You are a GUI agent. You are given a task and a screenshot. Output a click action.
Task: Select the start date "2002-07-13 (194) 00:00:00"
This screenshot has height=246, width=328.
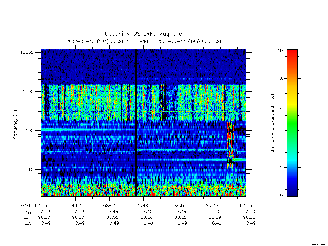click(98, 41)
